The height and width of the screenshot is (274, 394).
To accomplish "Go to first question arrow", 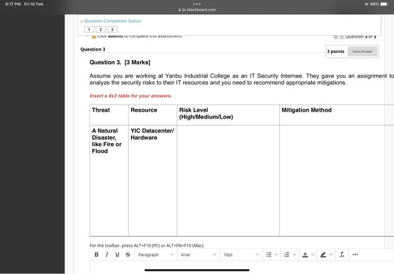I will point(335,37).
